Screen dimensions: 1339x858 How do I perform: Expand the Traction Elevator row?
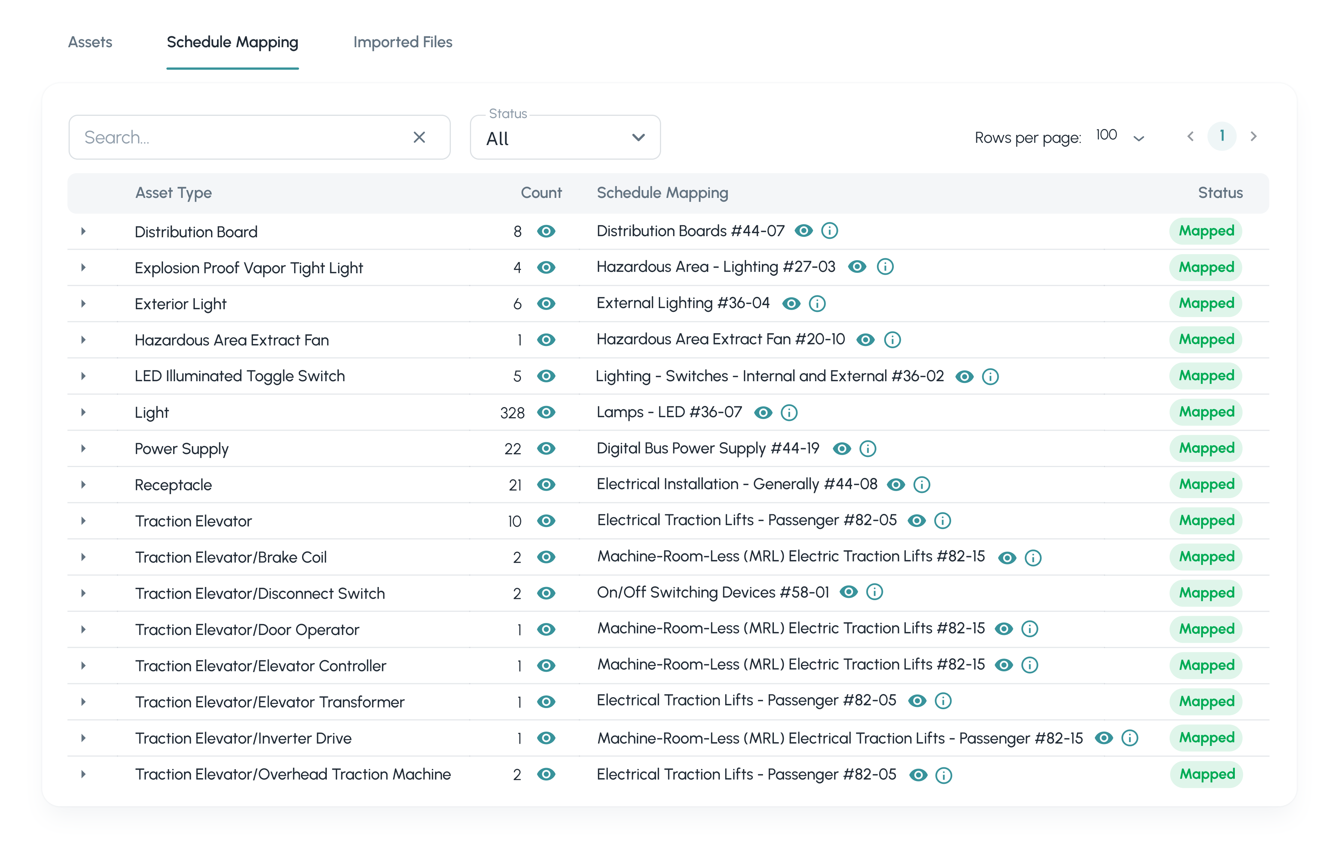[x=84, y=521]
